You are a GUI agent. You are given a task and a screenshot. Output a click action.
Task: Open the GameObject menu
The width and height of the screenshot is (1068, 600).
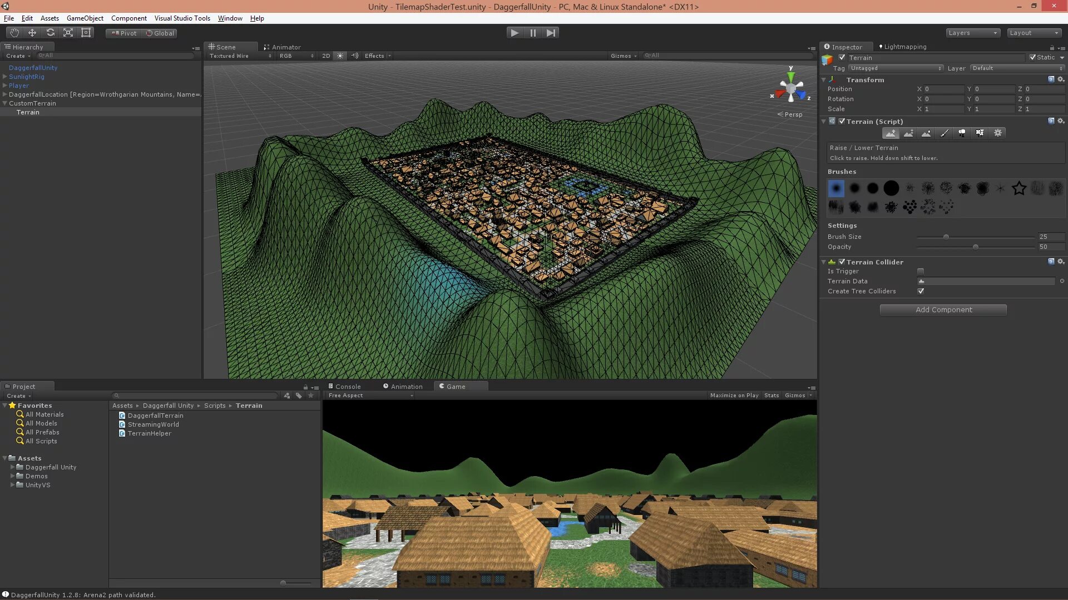click(x=85, y=18)
